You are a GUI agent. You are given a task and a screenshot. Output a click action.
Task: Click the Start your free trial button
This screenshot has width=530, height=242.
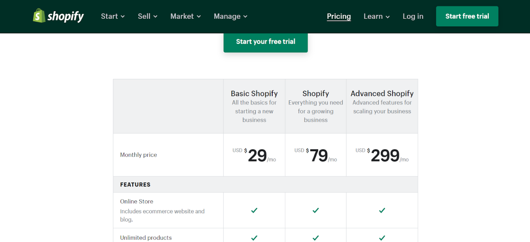click(266, 42)
